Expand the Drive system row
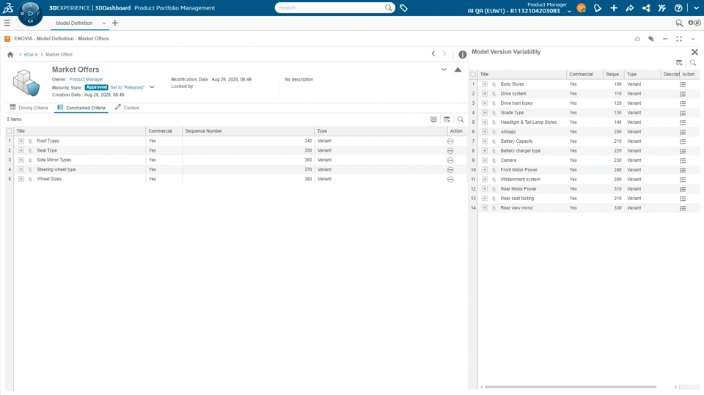Image resolution: width=704 pixels, height=395 pixels. coord(485,94)
